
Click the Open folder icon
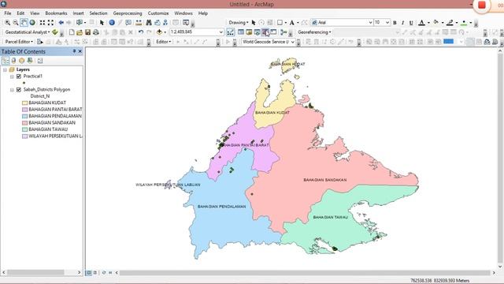pyautogui.click(x=80, y=32)
